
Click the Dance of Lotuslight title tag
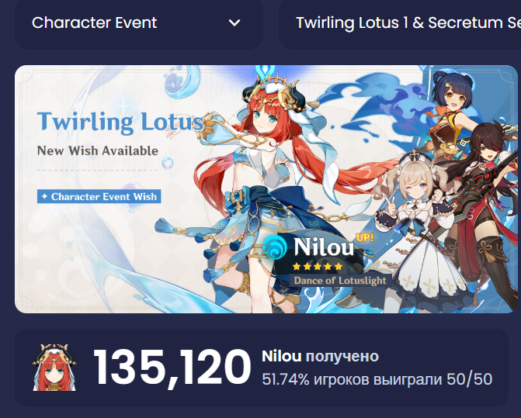(x=340, y=281)
